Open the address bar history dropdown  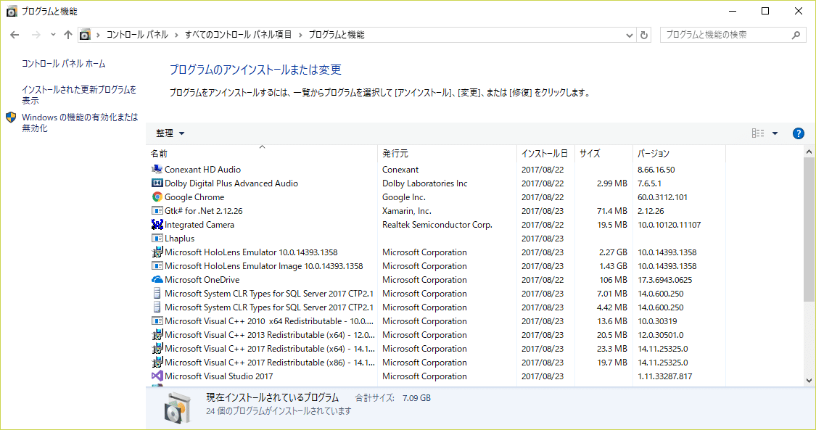[630, 35]
